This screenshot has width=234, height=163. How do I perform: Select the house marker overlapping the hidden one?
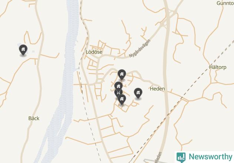click(x=119, y=87)
